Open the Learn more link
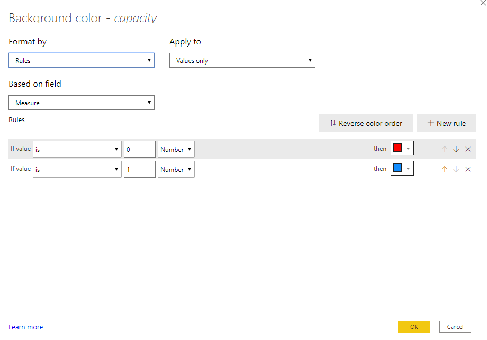The height and width of the screenshot is (340, 487). [26, 327]
